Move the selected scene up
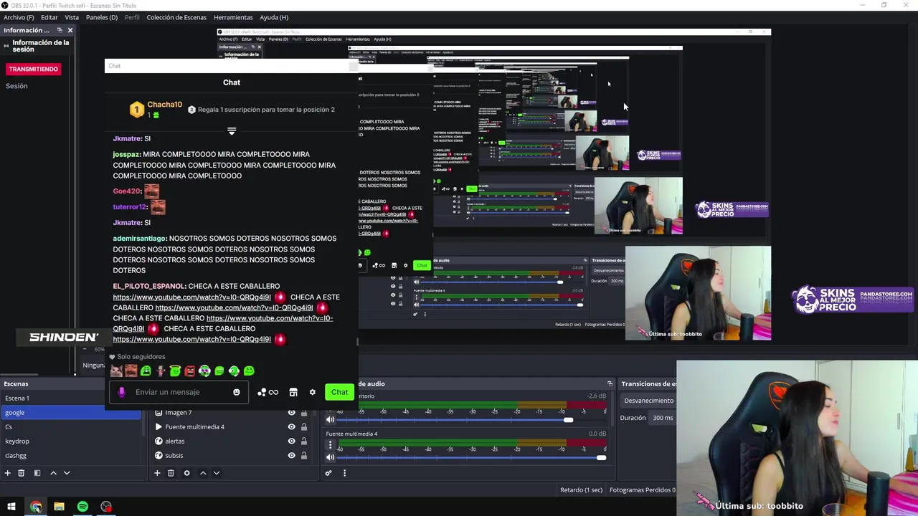This screenshot has height=516, width=918. (x=53, y=473)
